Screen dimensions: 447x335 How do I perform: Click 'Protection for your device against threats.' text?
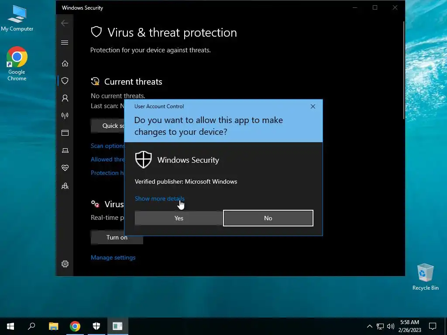point(151,50)
